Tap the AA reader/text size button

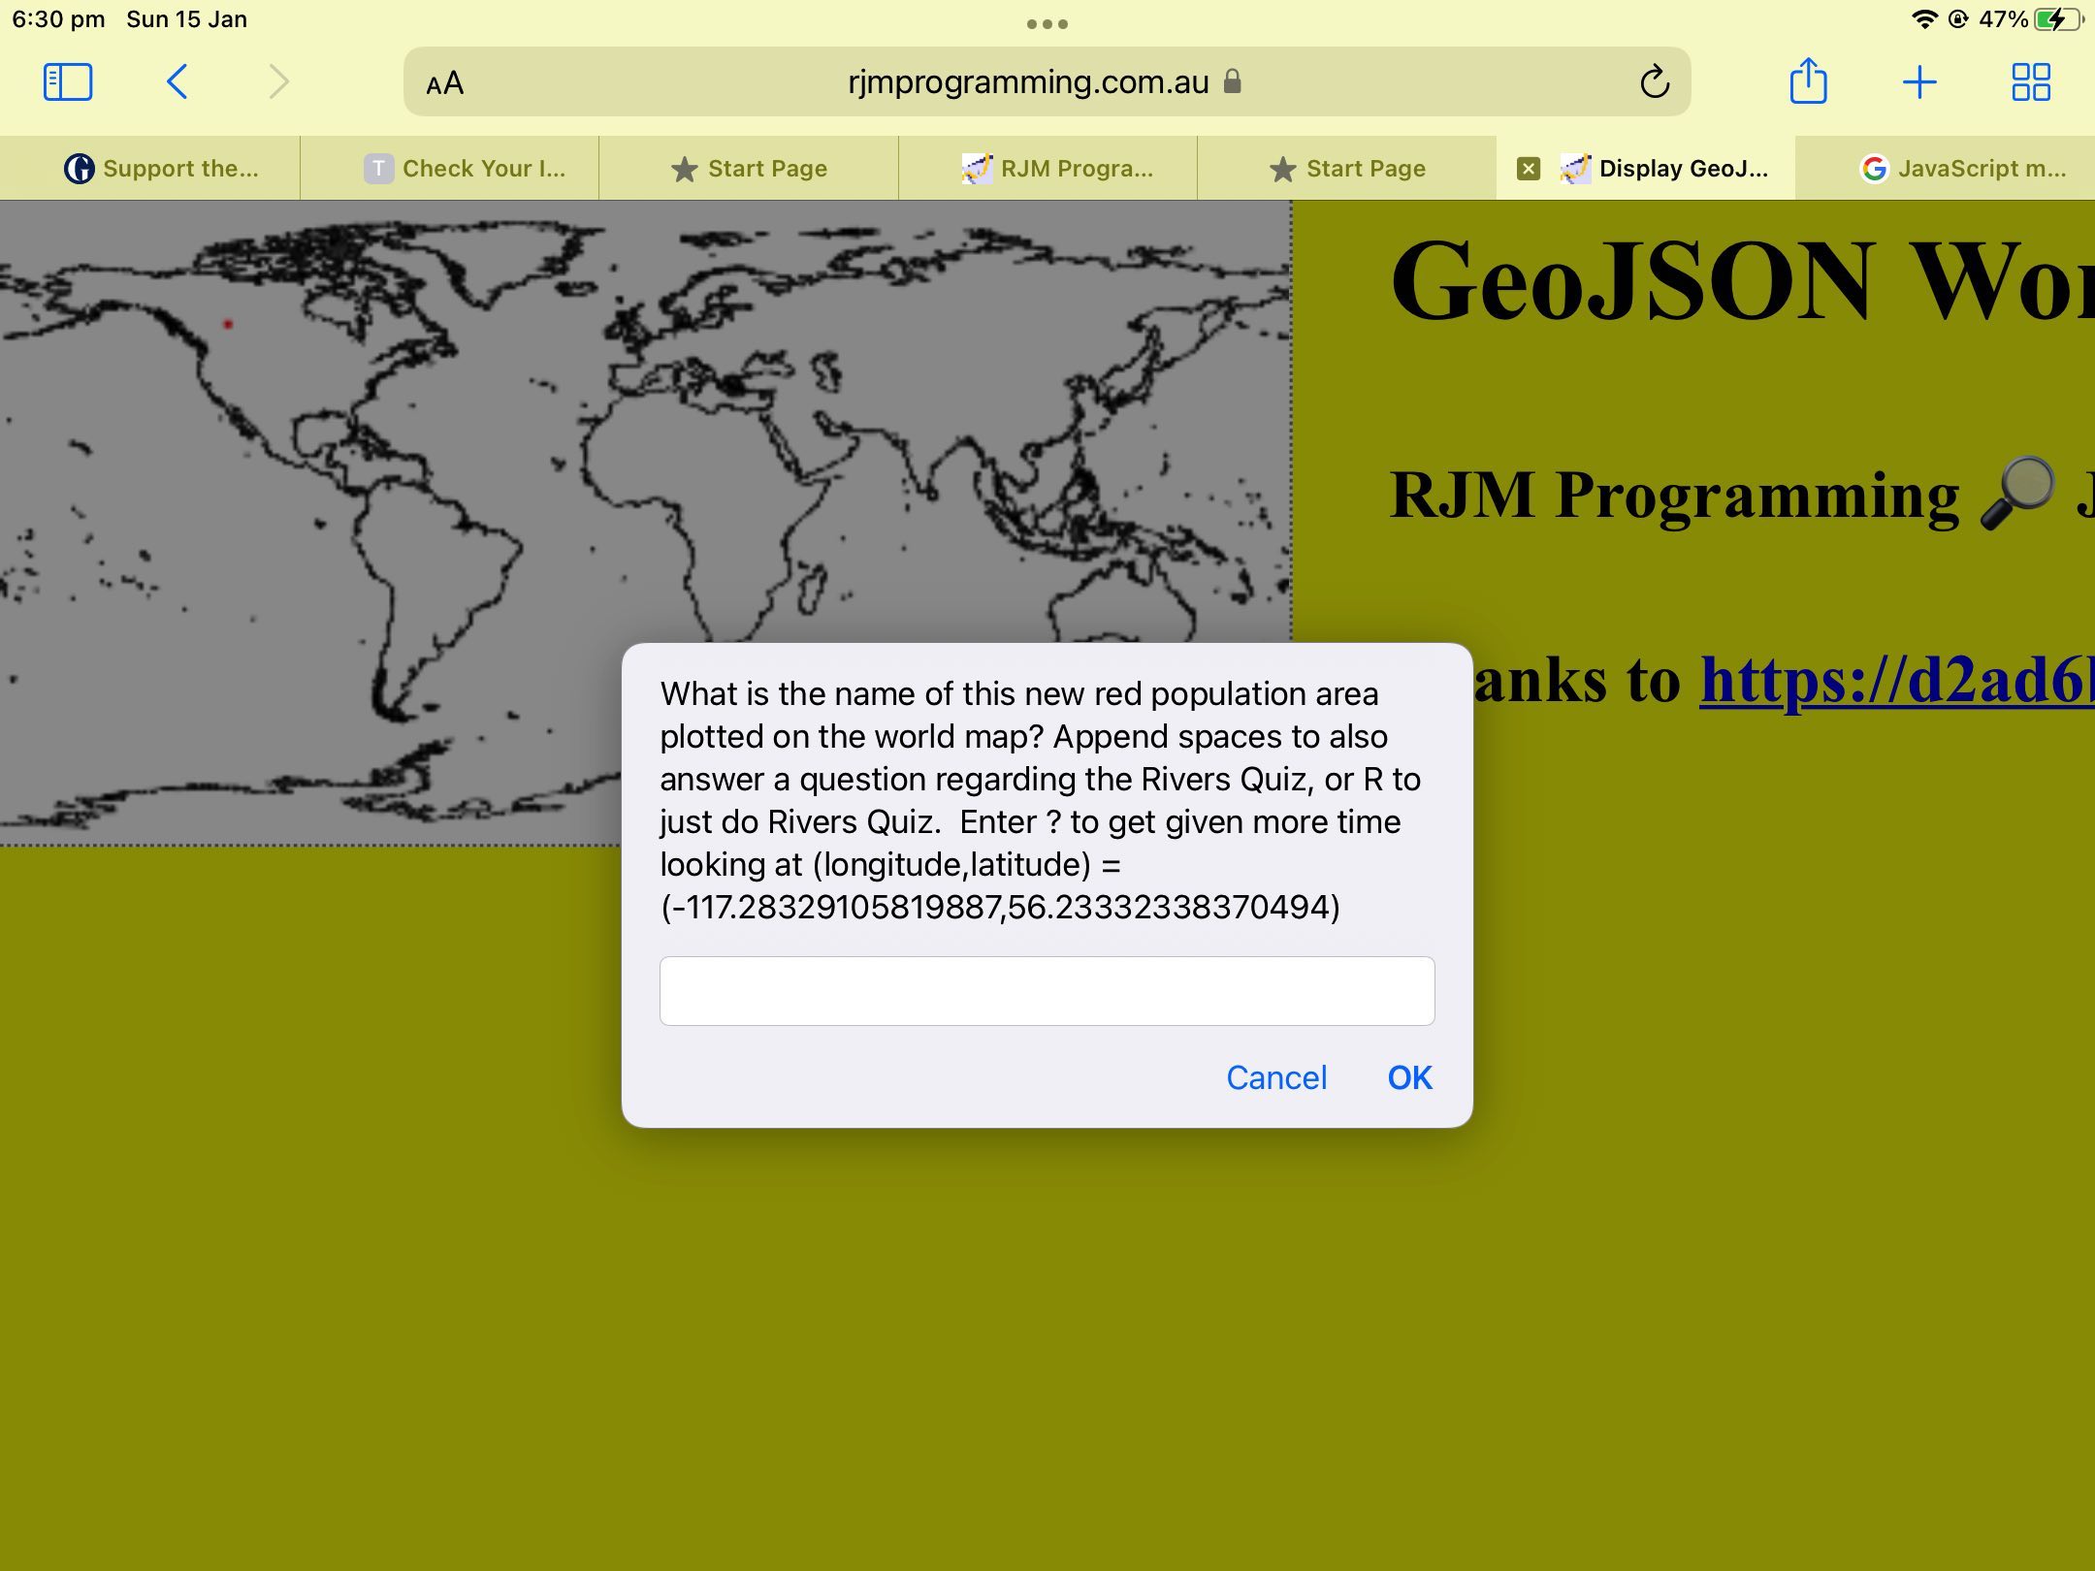tap(445, 84)
